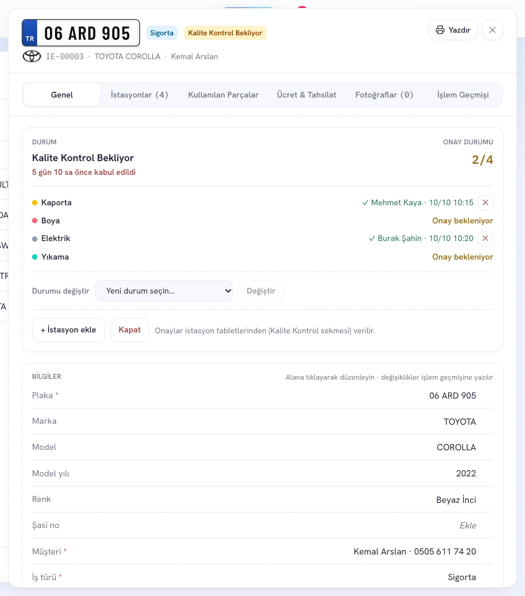Edit the Renk value Beyaz İnci

point(456,500)
